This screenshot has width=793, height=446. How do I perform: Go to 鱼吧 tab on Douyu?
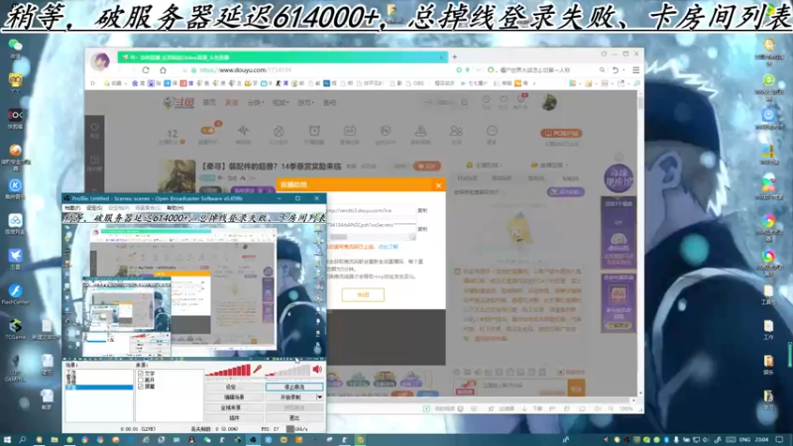point(330,103)
